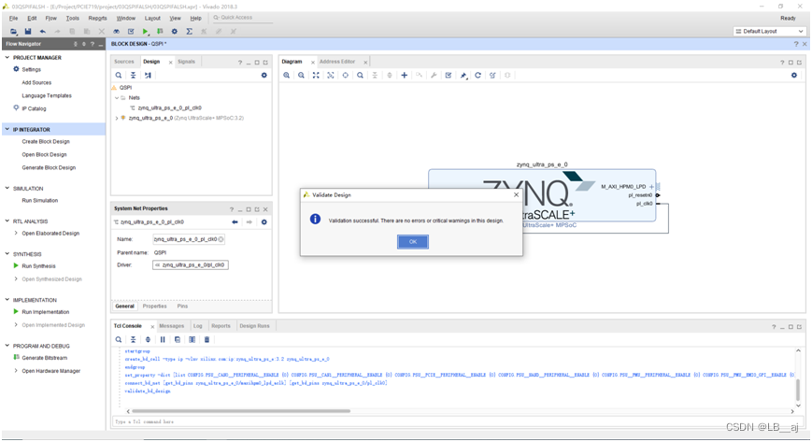
Task: Click the Zoom Fit icon in the Diagram toolbar
Action: click(316, 75)
